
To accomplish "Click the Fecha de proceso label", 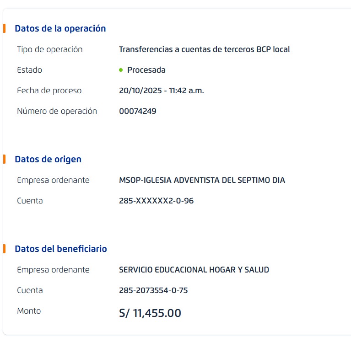I will click(49, 91).
